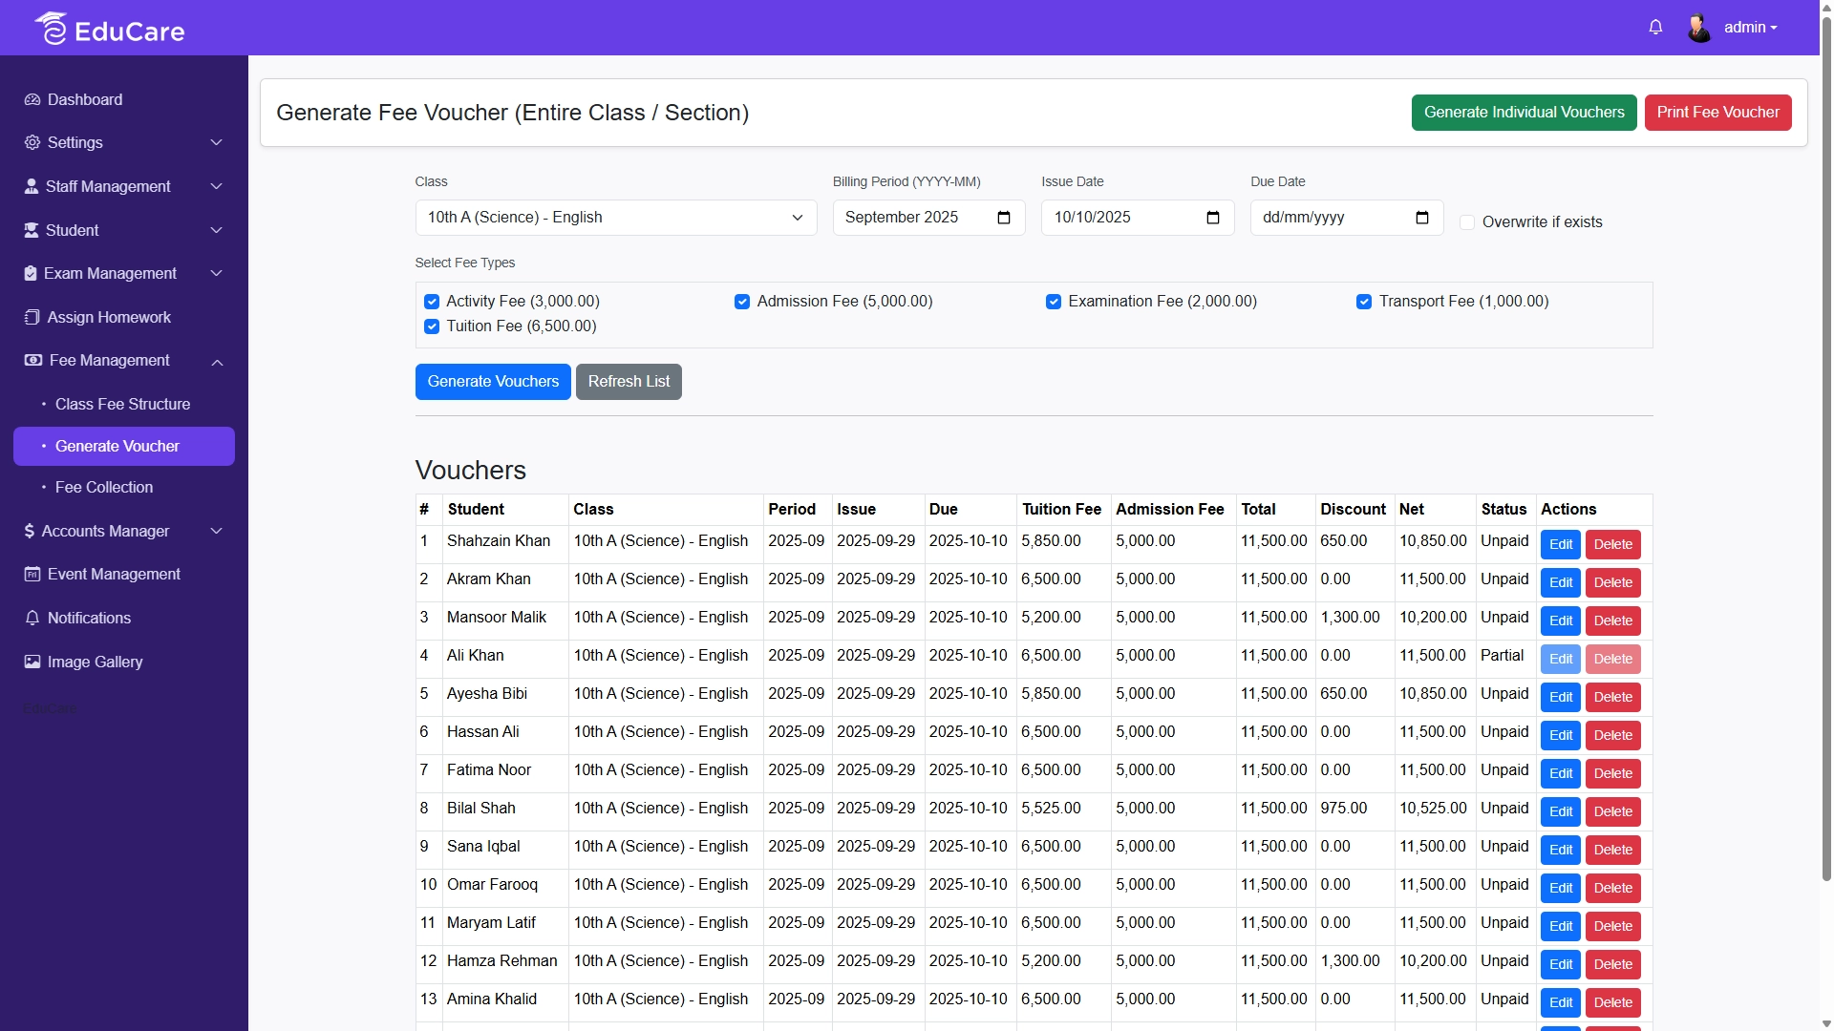
Task: Expand Student submenu chevron
Action: click(x=217, y=230)
